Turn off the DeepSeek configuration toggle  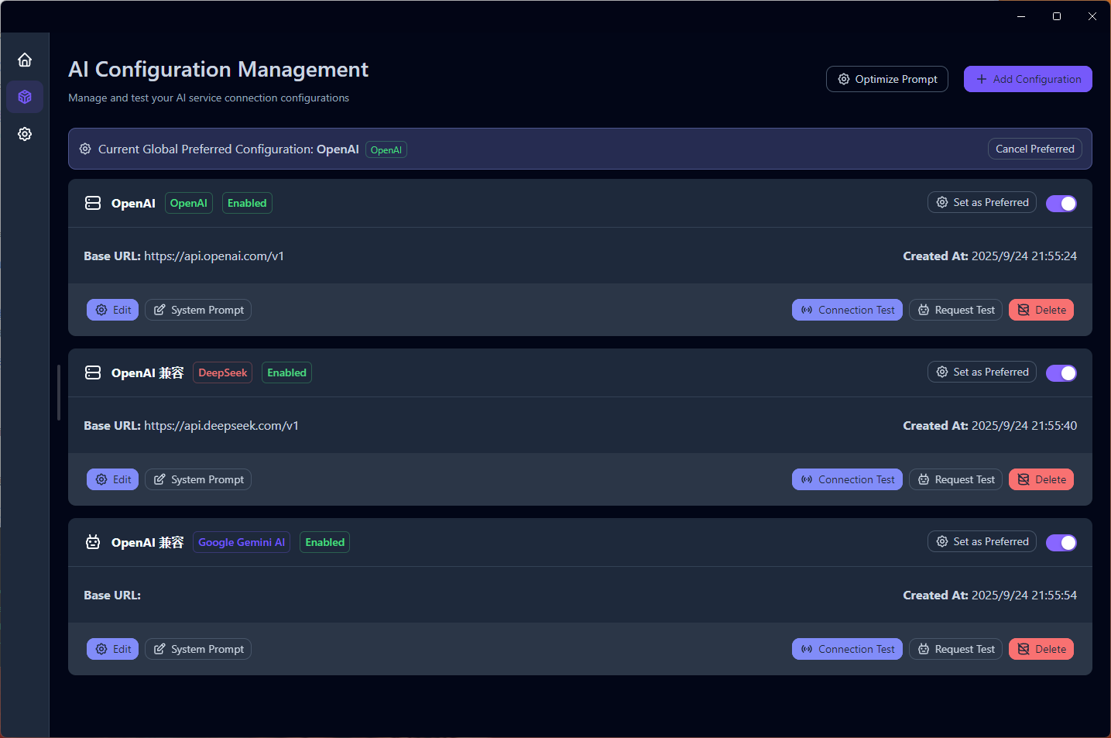(x=1061, y=372)
